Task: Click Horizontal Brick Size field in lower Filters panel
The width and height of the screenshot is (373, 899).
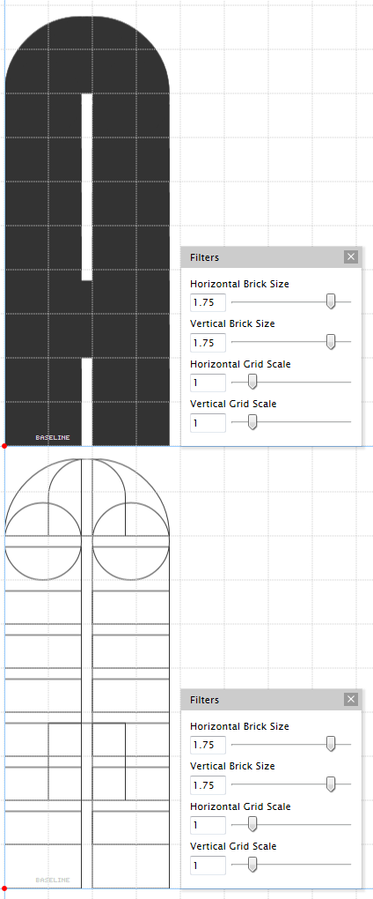Action: [208, 745]
